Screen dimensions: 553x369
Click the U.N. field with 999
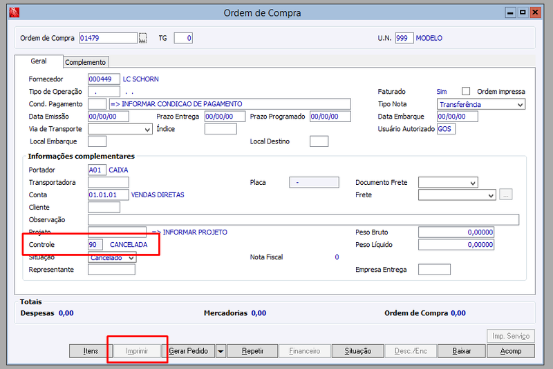click(404, 38)
